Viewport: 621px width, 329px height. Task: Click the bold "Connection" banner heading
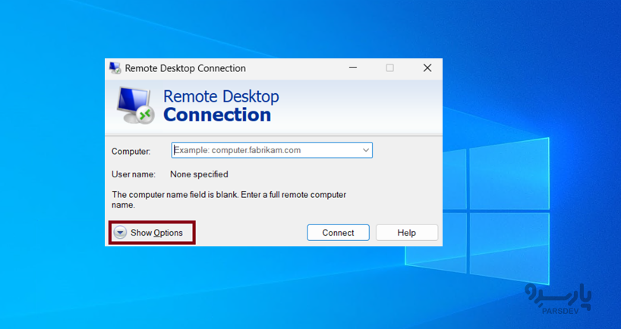pos(217,115)
